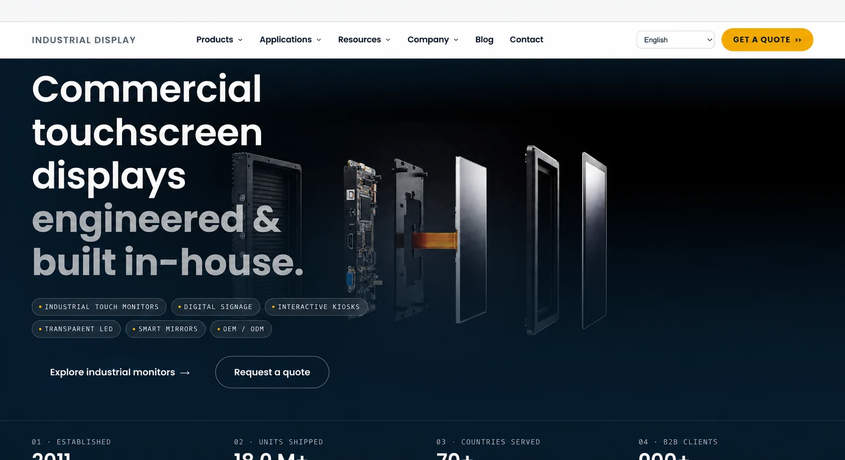
Task: Click the Request a quote button
Action: click(272, 372)
